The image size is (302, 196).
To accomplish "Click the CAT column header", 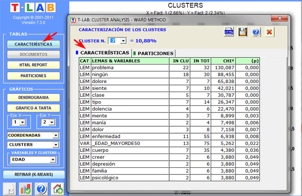I will point(85,61).
